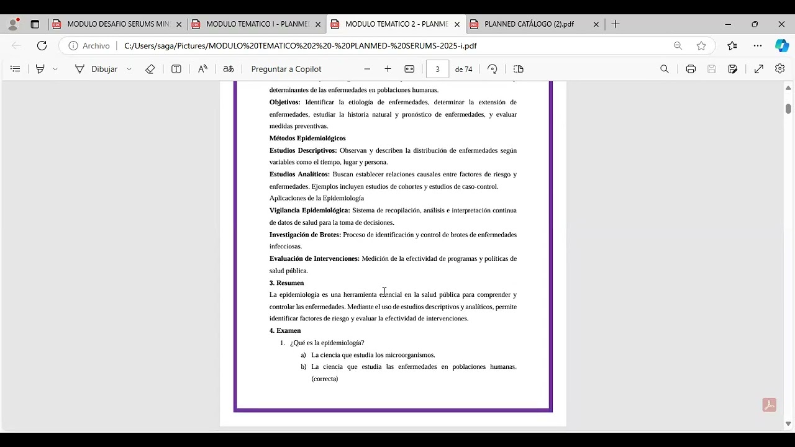The height and width of the screenshot is (447, 795).
Task: Open the browser profile icon
Action: click(x=13, y=24)
